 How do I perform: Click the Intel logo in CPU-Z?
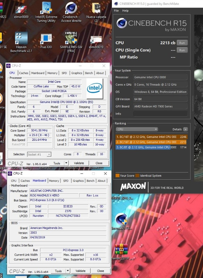pos(95,88)
